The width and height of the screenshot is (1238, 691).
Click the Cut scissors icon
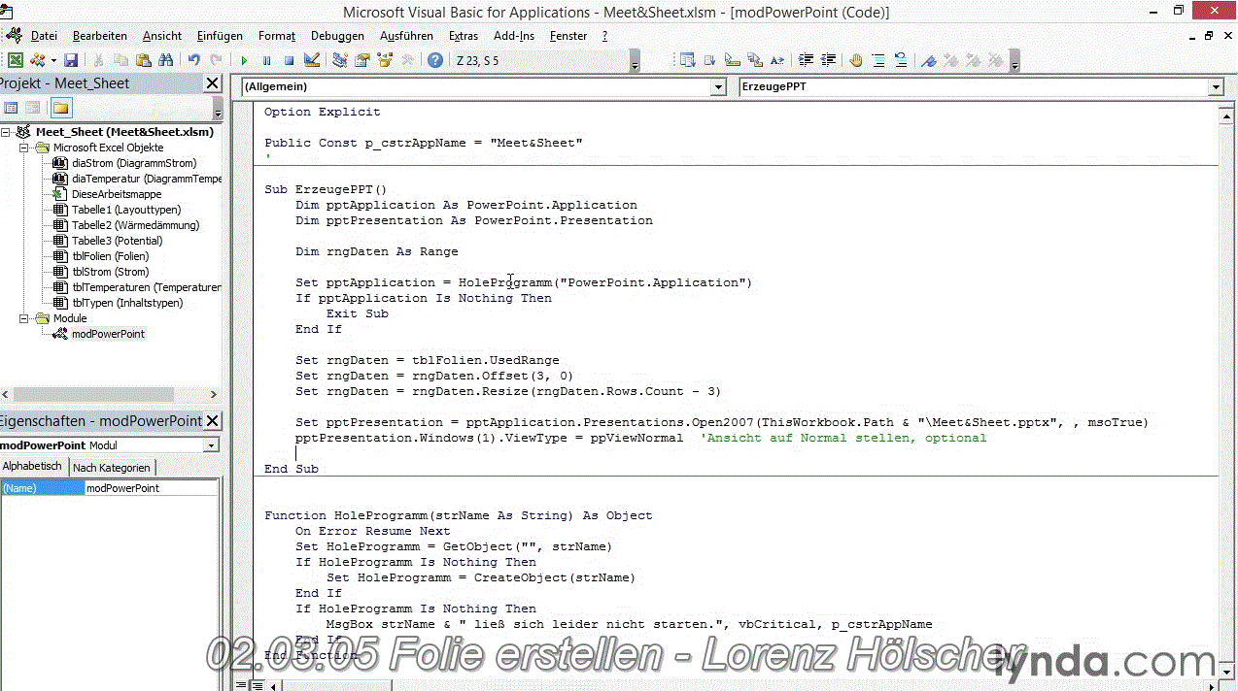(99, 60)
